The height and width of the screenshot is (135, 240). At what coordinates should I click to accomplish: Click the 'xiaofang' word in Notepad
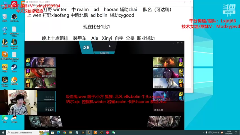(x=60, y=15)
